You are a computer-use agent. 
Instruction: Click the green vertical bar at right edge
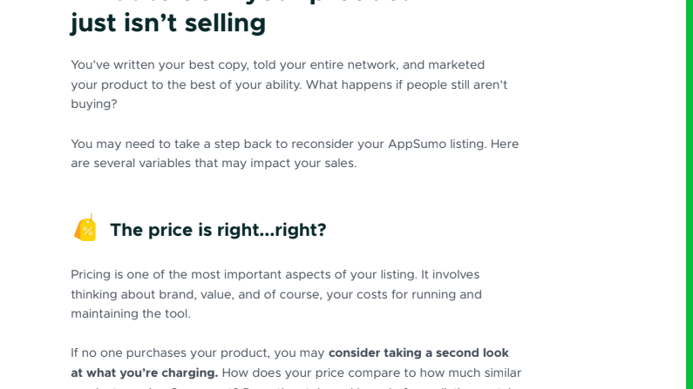[690, 195]
